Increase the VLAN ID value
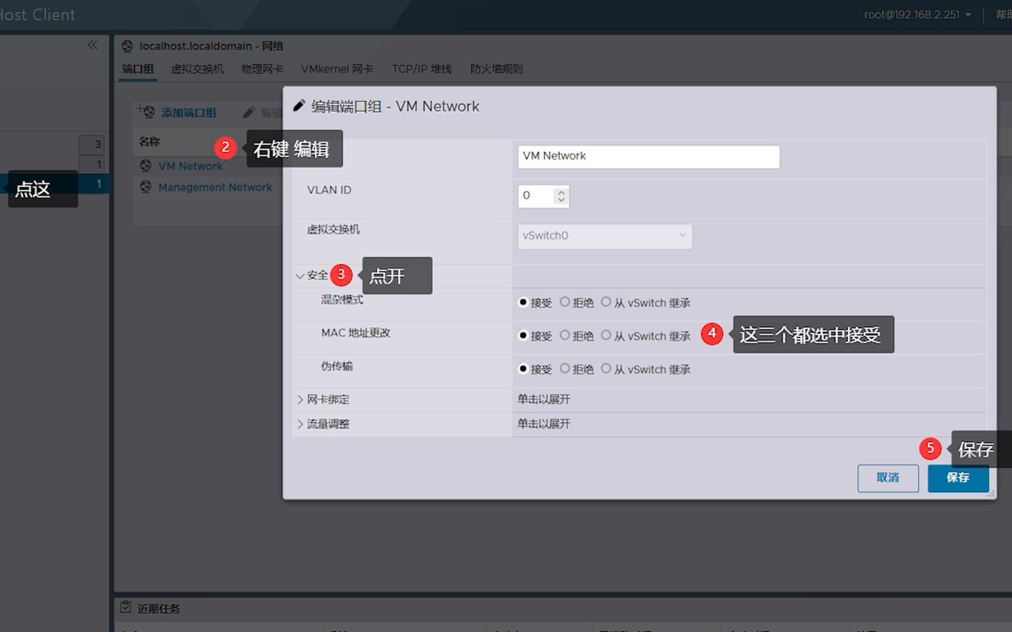The image size is (1012, 632). 561,191
